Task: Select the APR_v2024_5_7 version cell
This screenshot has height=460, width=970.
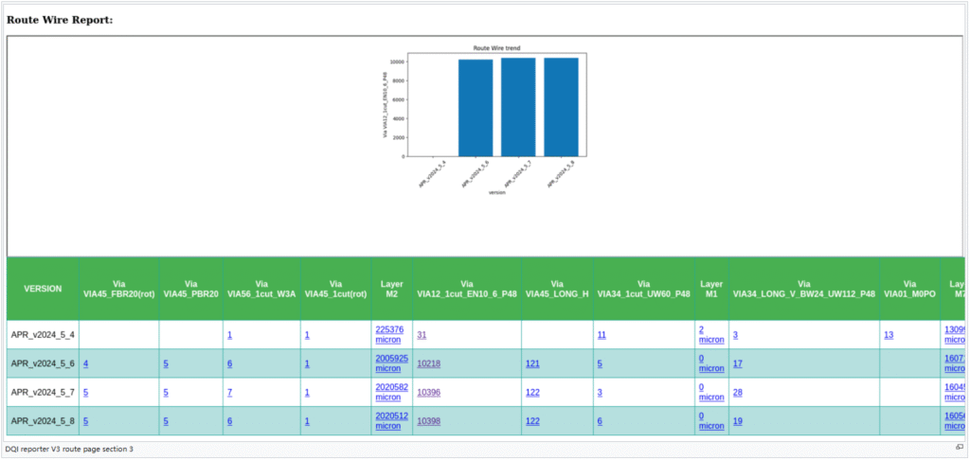Action: (43, 392)
